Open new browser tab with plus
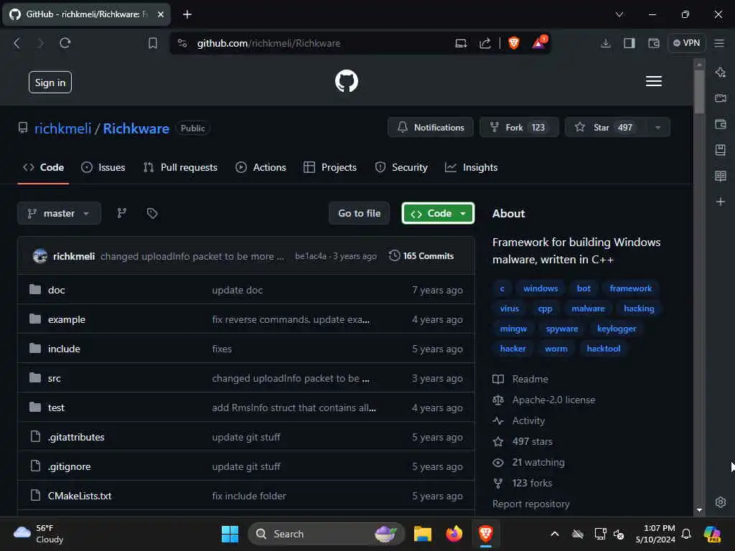Screen dimensions: 735x551 187,14
